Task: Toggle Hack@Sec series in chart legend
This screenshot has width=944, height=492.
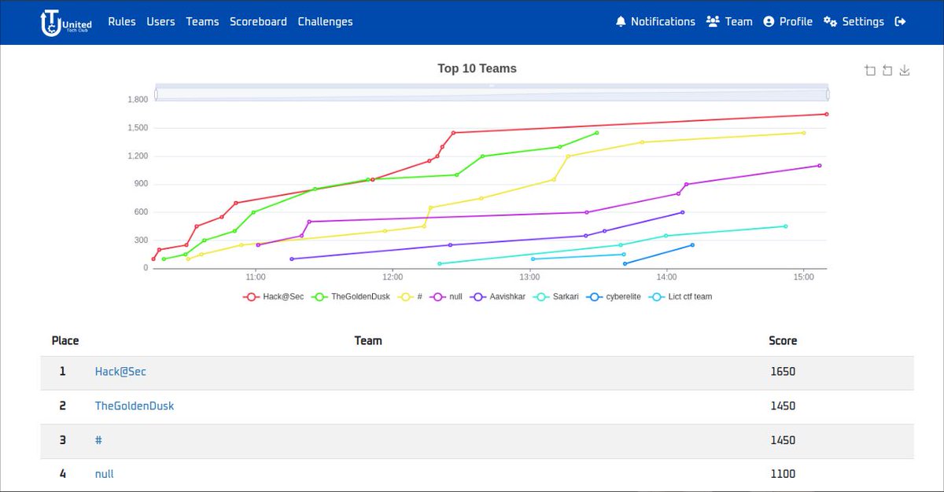Action: (273, 296)
